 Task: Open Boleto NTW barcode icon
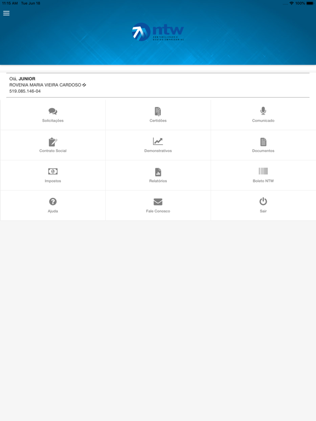263,171
